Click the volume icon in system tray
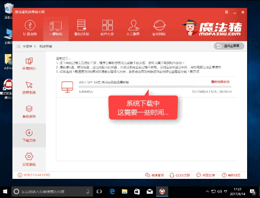 pos(219,192)
